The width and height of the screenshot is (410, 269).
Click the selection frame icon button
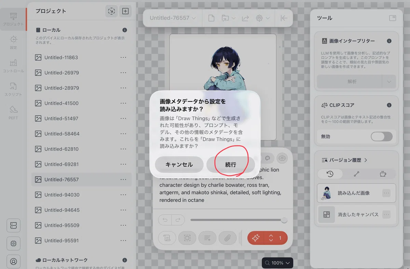187,238
